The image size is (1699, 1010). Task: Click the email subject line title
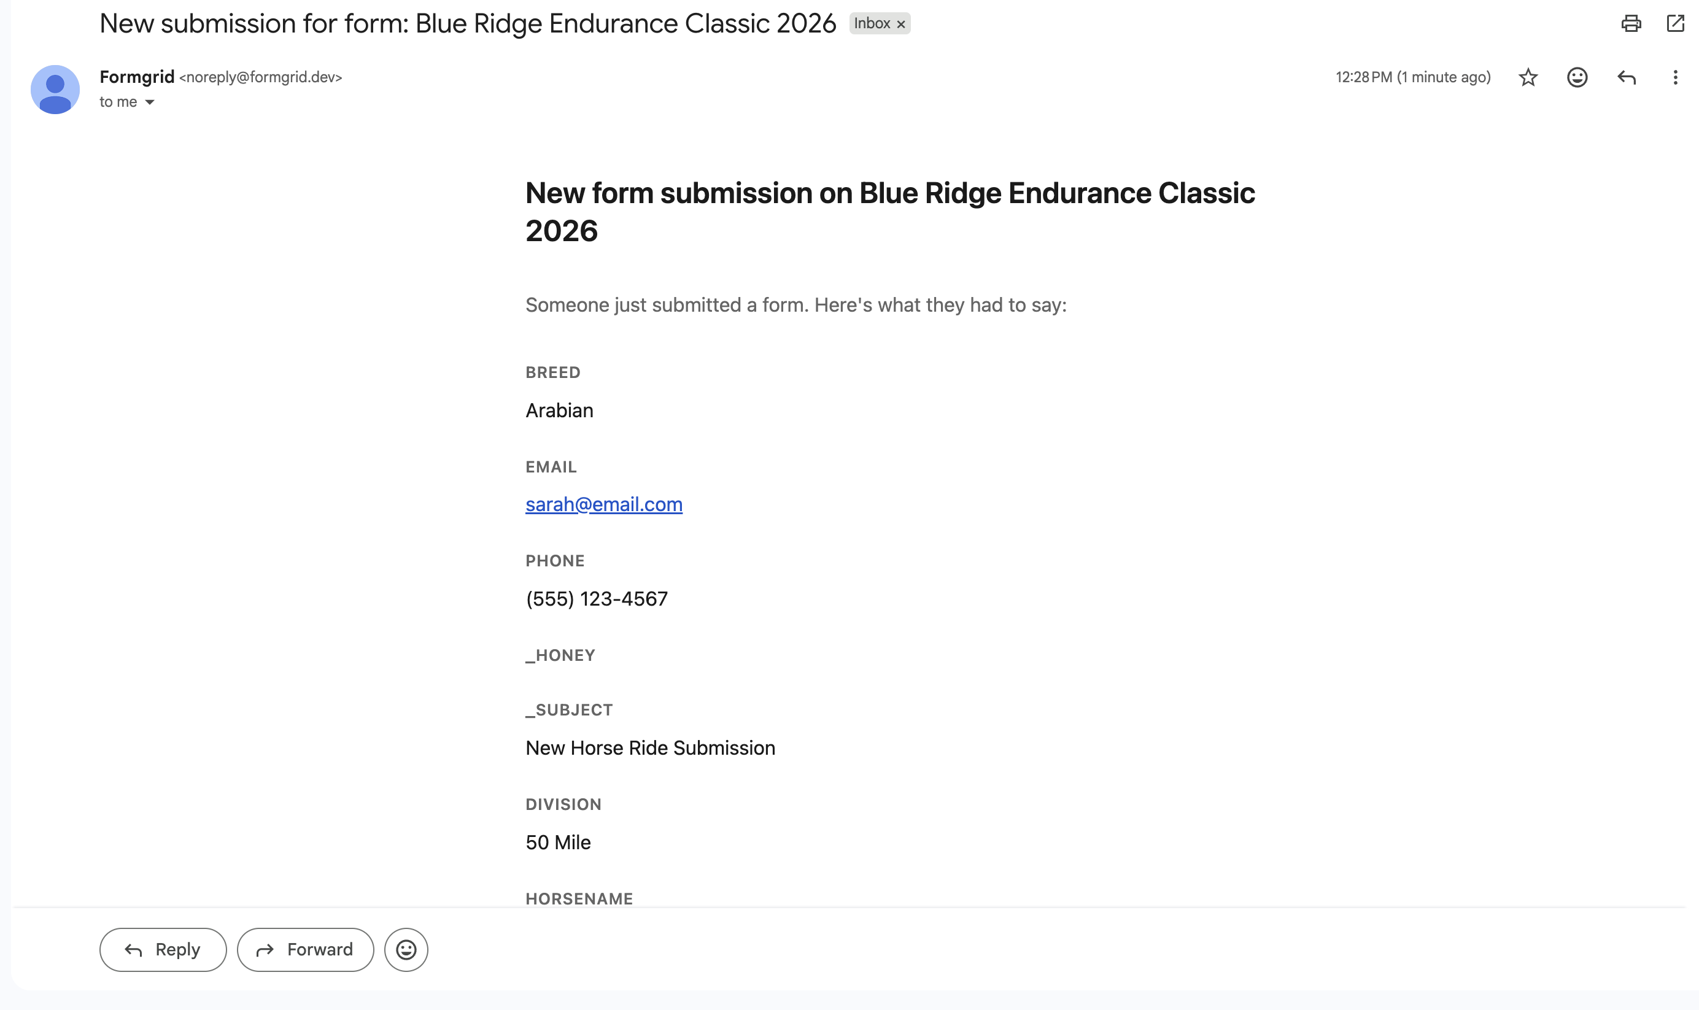click(467, 24)
